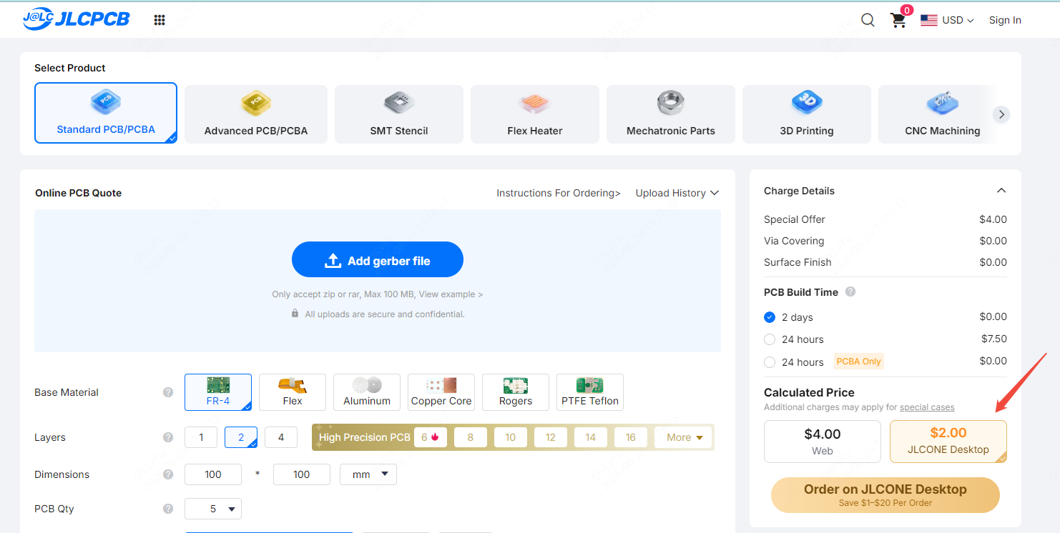
Task: Focus the first dimension field
Action: coord(213,474)
